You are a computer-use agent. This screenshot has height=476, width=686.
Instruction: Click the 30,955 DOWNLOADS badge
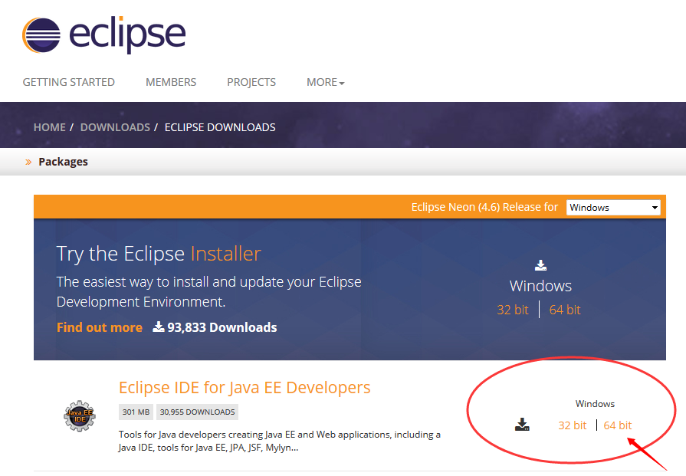coord(197,412)
